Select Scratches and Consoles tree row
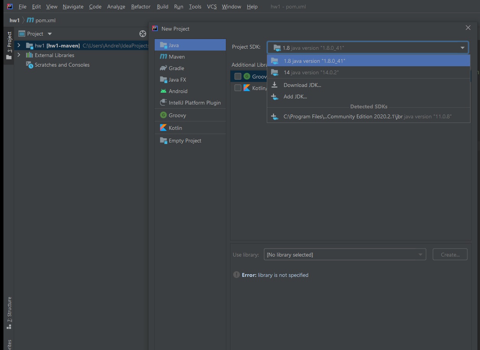The image size is (480, 350). [81, 65]
